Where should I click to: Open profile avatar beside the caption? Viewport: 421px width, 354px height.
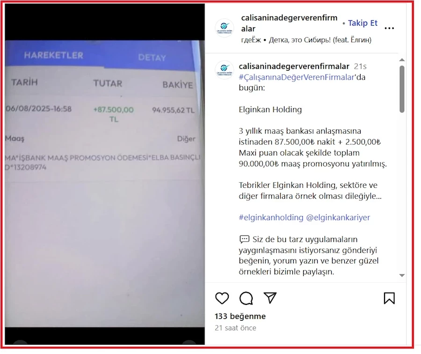tap(225, 70)
